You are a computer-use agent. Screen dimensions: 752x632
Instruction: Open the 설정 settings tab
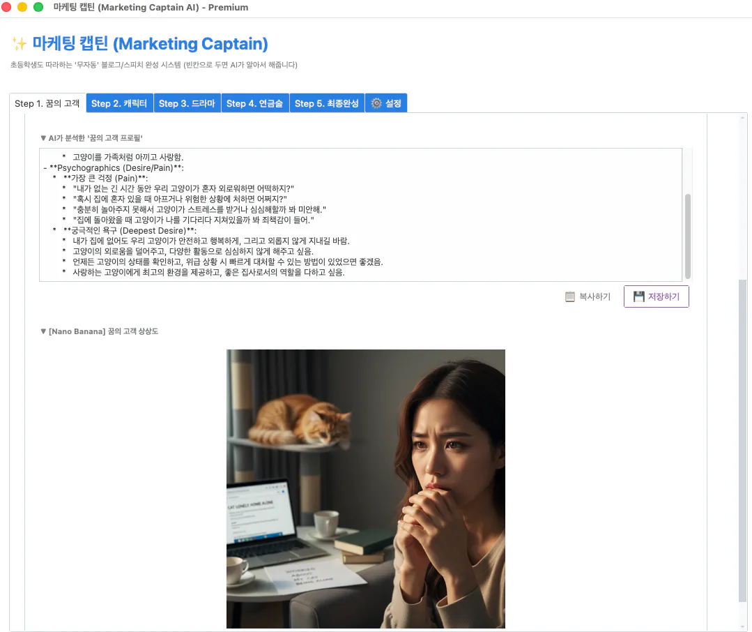coord(386,103)
